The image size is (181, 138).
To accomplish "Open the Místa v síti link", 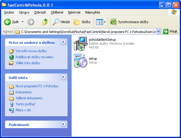I will click(23, 110).
